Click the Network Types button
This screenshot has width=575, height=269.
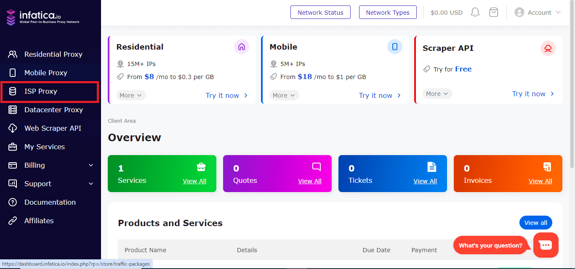click(388, 12)
